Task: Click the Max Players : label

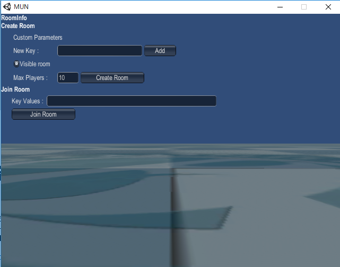Action: tap(30, 78)
